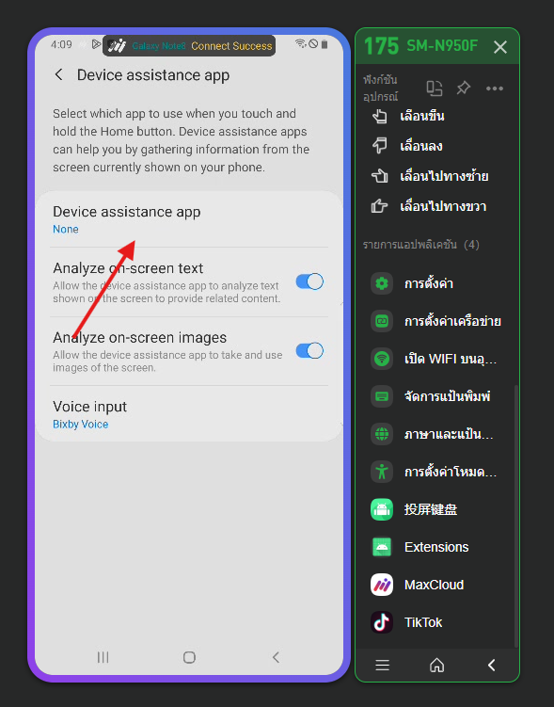Click the screen layout switch icon
Screen dimensions: 554x707
click(435, 88)
